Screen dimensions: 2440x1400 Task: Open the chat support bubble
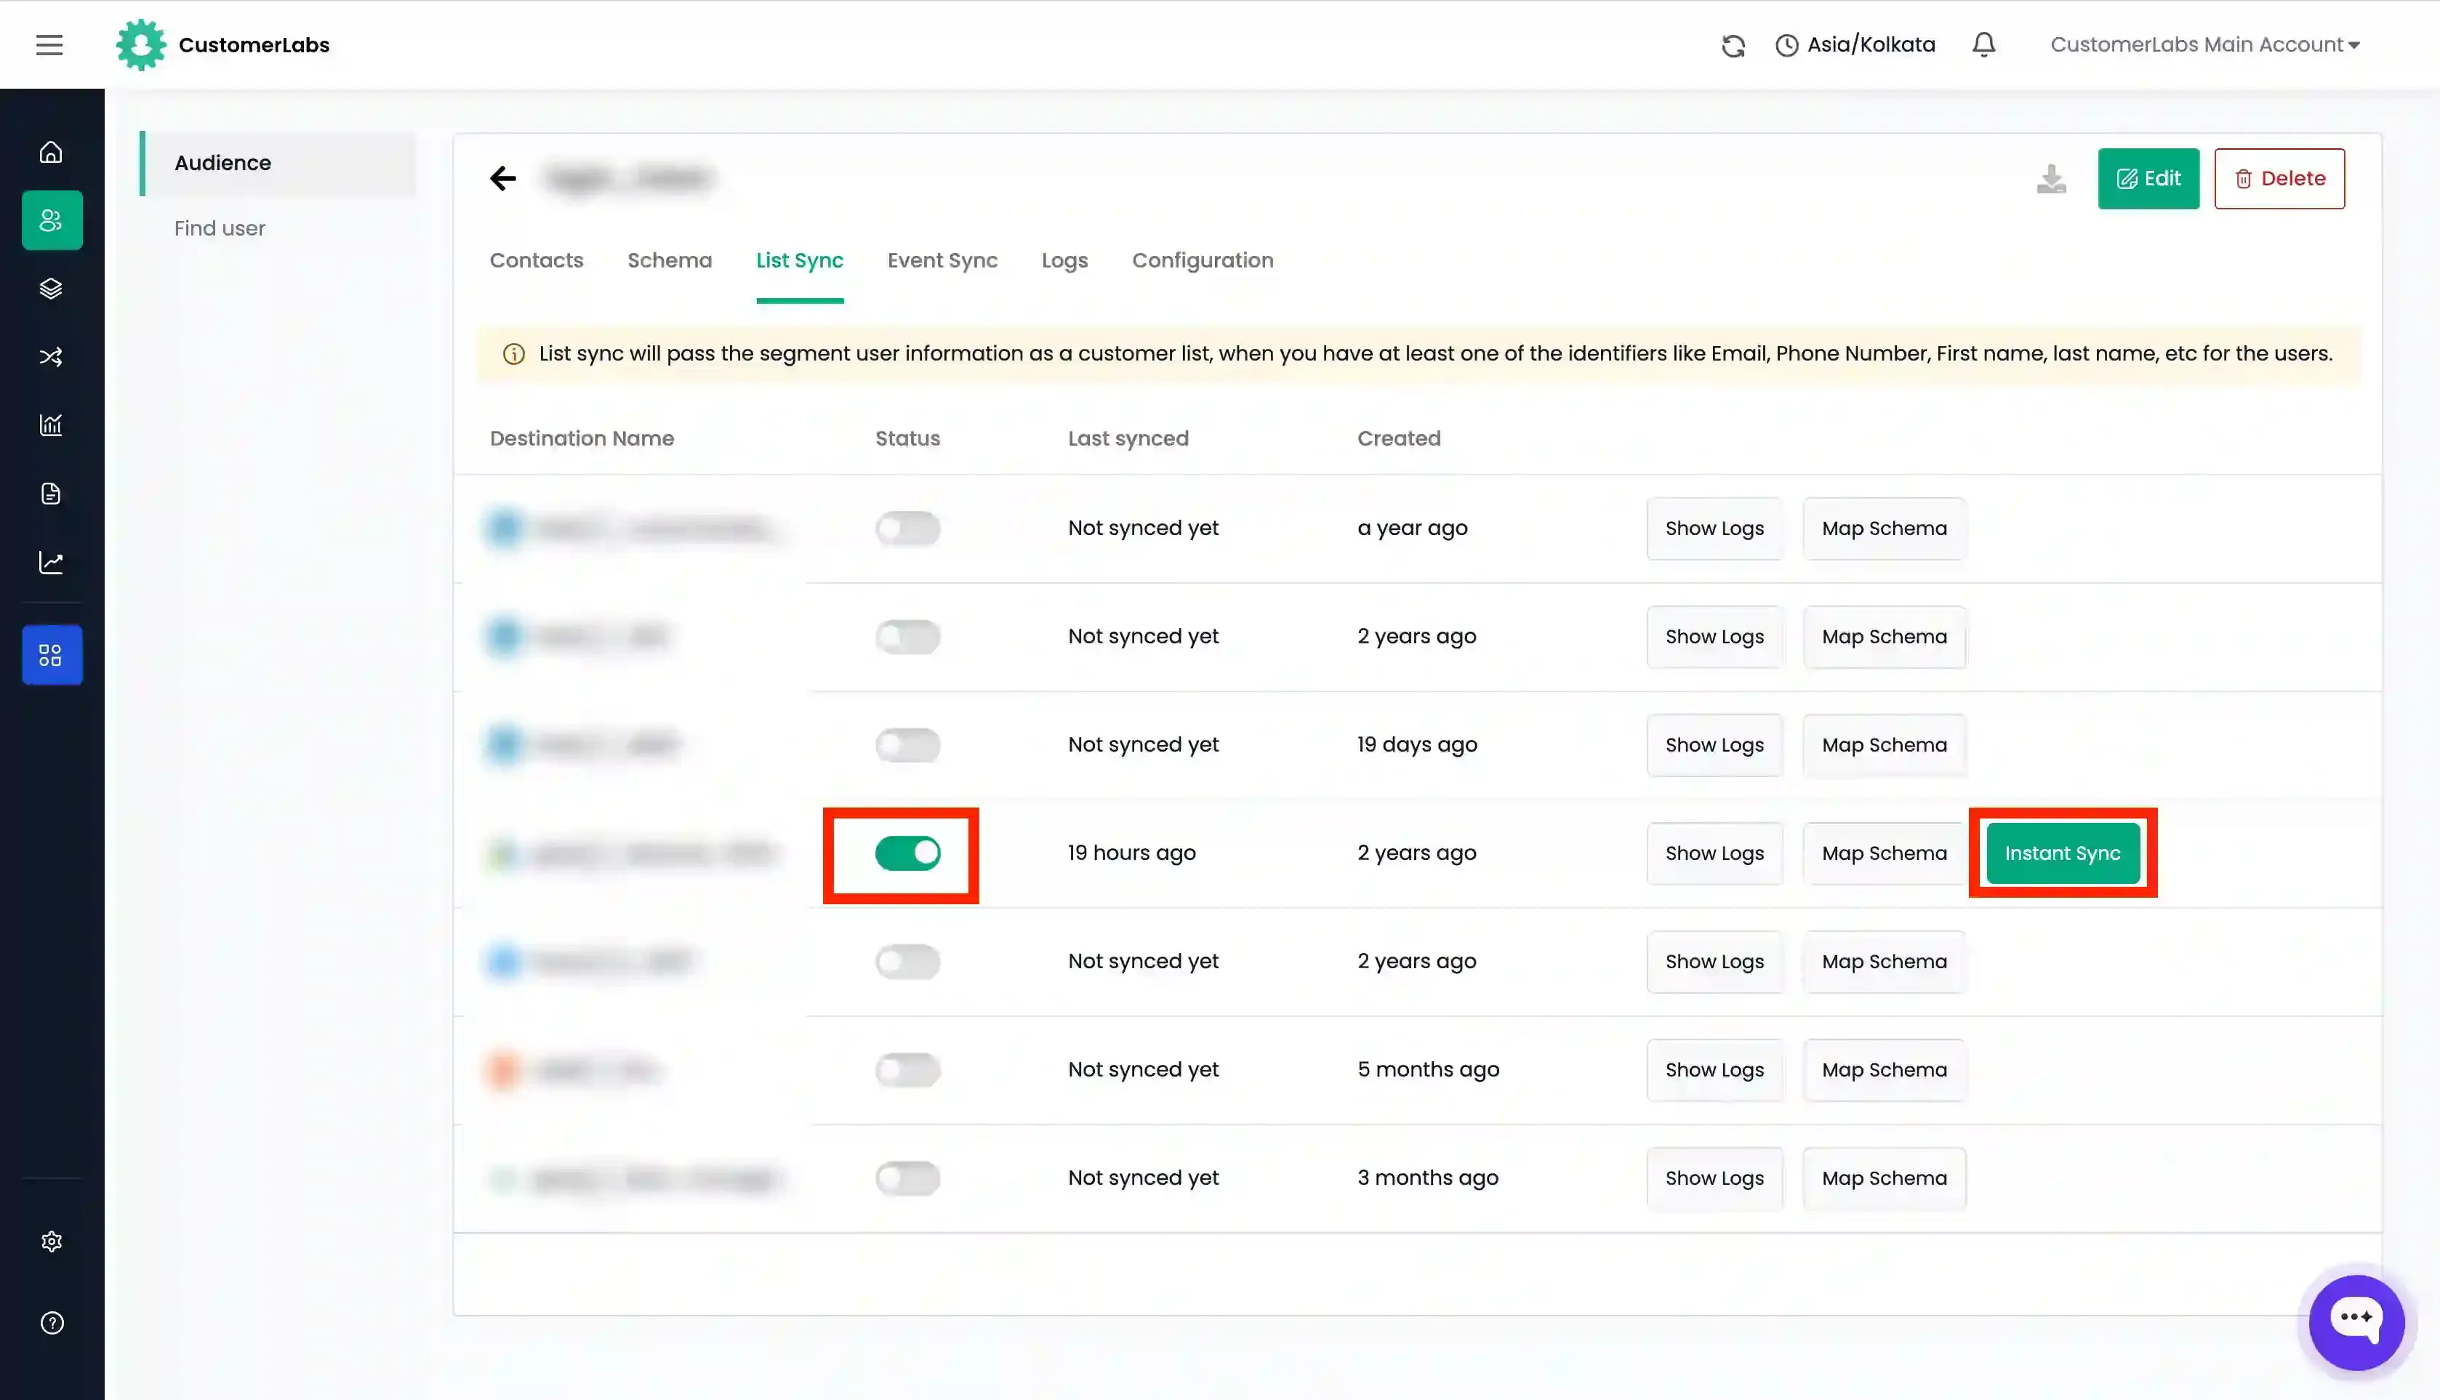(2356, 1322)
